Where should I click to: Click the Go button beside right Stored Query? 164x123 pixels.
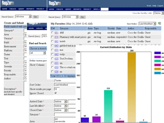click(82, 17)
